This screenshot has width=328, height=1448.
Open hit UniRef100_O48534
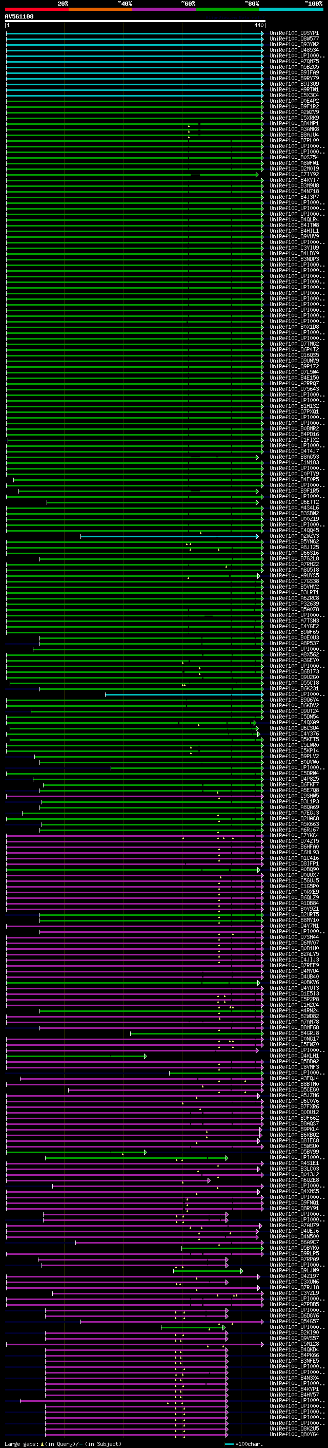tap(294, 50)
